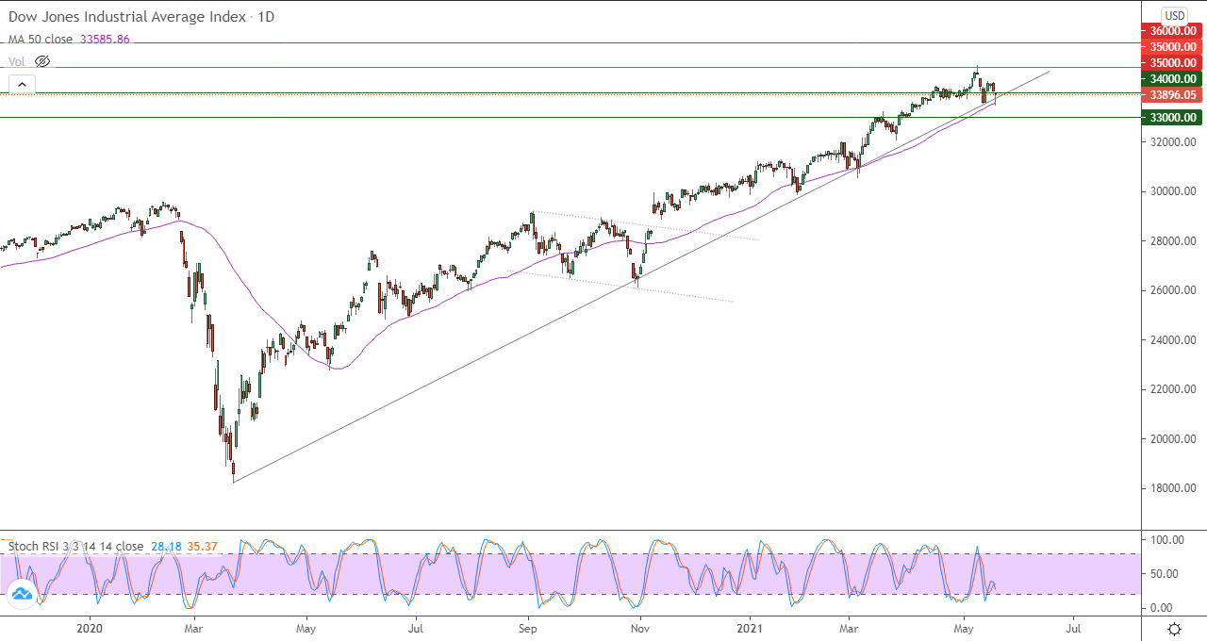This screenshot has width=1207, height=641.
Task: Toggle visibility of the hidden Vol indicator
Action: click(x=41, y=61)
